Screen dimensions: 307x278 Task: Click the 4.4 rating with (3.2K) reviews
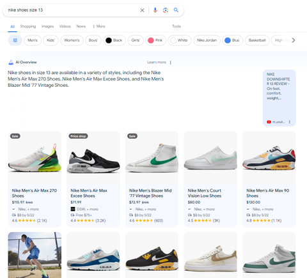click(x=88, y=220)
